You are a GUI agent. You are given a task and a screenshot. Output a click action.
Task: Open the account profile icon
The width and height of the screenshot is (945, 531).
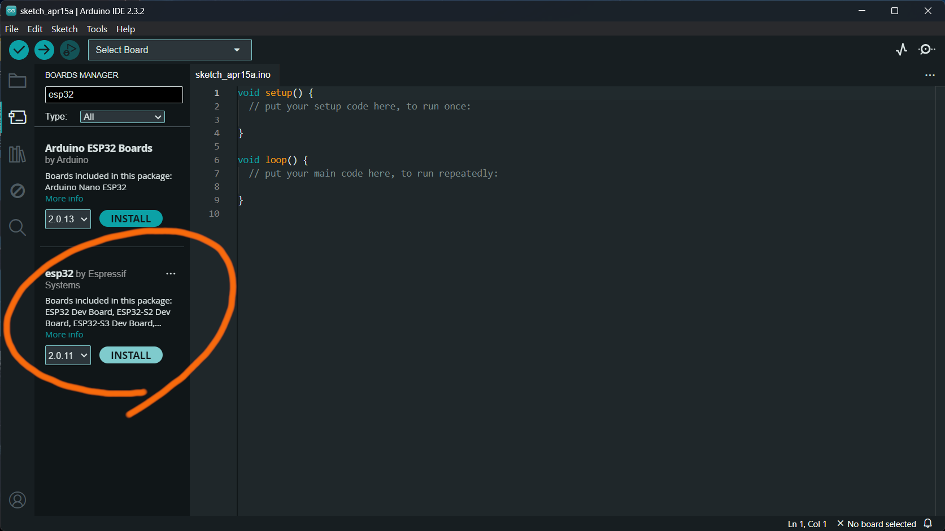click(17, 500)
